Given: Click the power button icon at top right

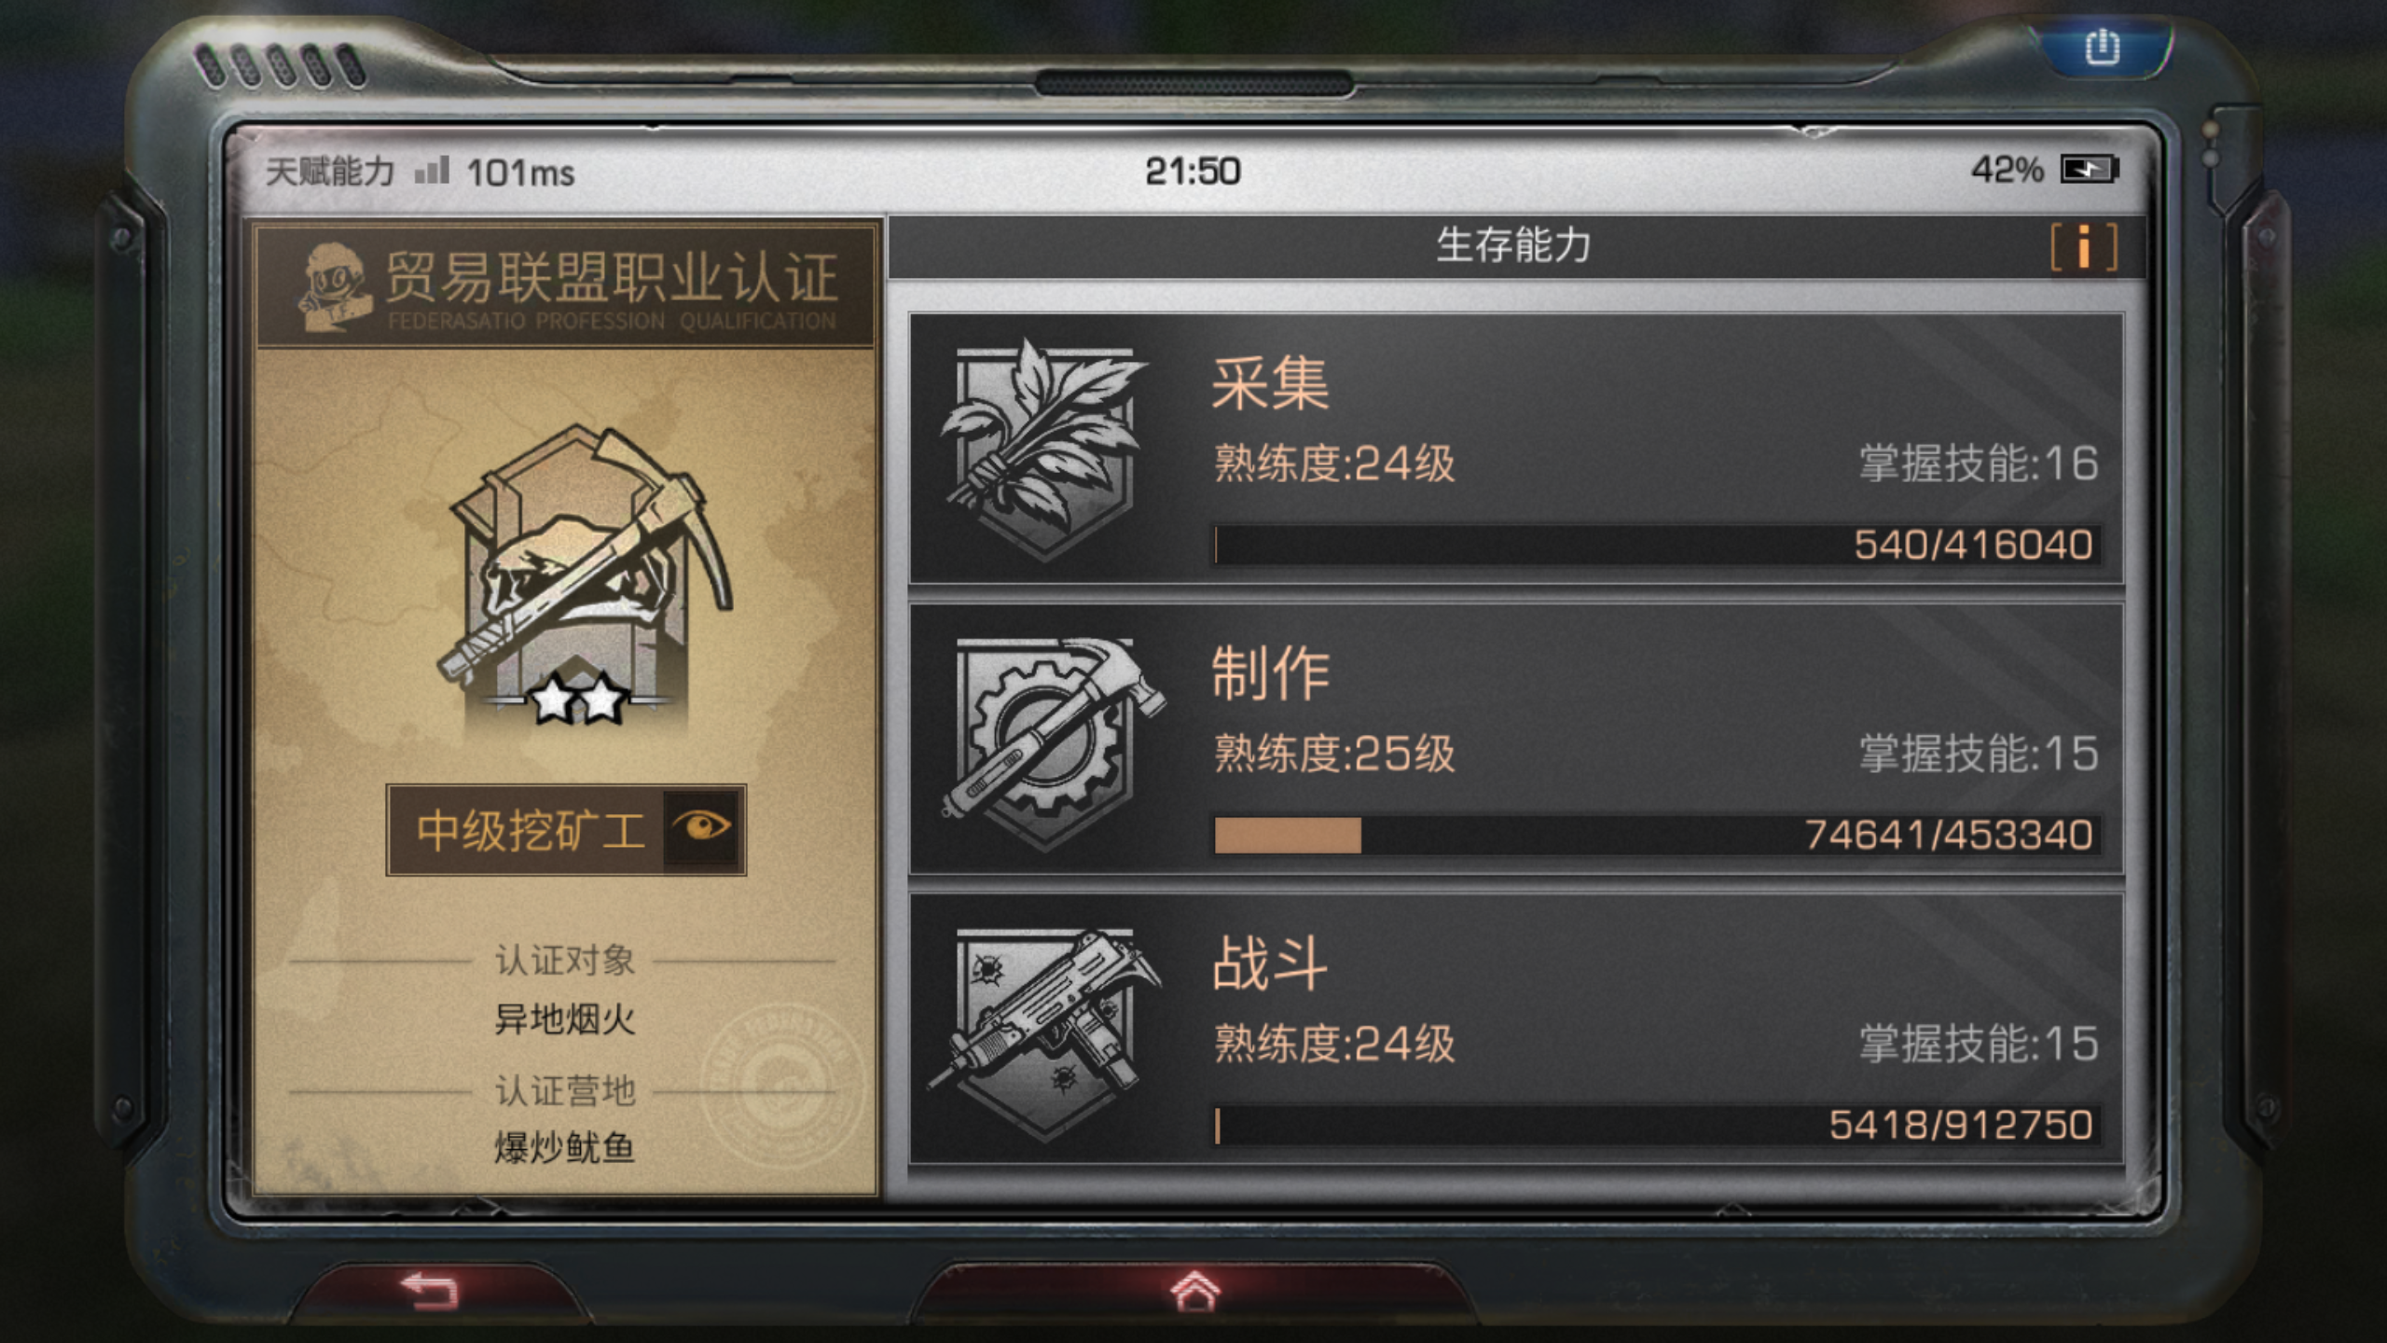Looking at the screenshot, I should coord(2102,47).
